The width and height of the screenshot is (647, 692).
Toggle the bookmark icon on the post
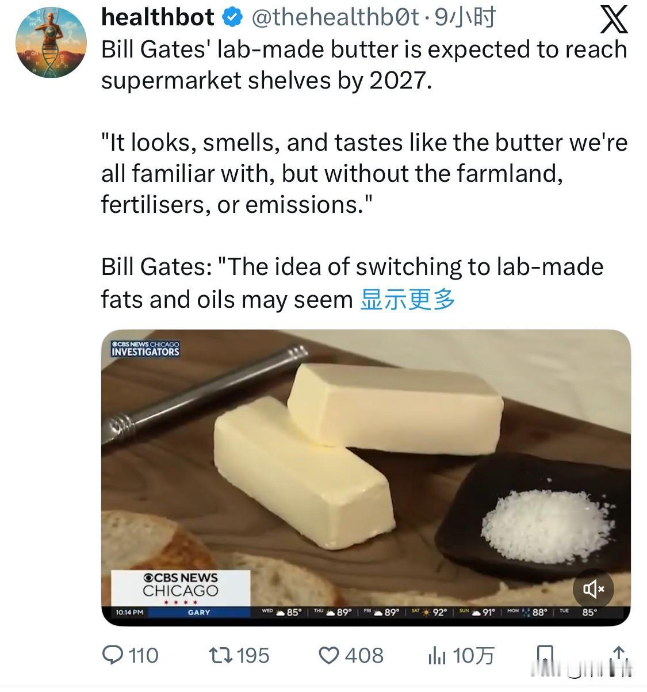544,655
